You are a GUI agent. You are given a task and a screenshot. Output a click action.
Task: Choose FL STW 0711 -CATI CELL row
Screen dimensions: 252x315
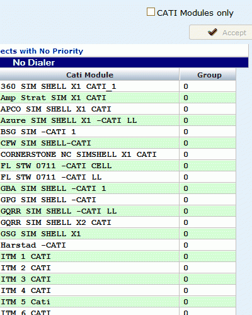pyautogui.click(x=118, y=166)
